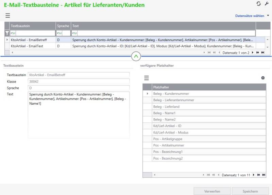Viewport: 272px width, 195px height.
Task: Click the gear icon in the Platzhalter panel
Action: click(263, 78)
